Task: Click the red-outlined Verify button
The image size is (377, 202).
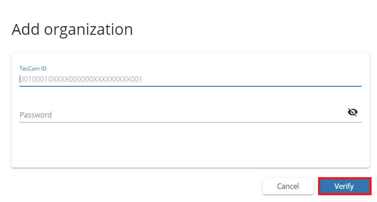Action: coord(344,186)
